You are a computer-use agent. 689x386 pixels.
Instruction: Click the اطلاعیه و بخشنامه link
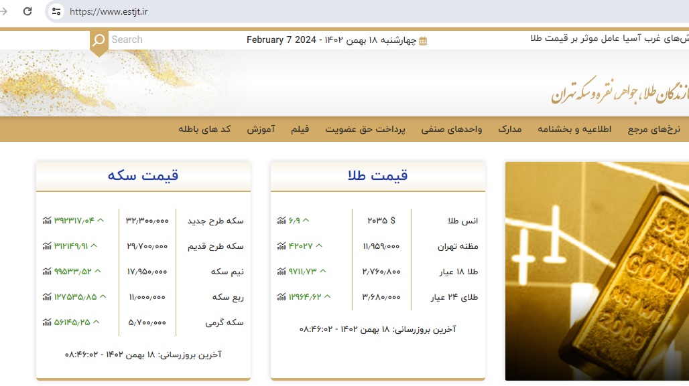[574, 129]
